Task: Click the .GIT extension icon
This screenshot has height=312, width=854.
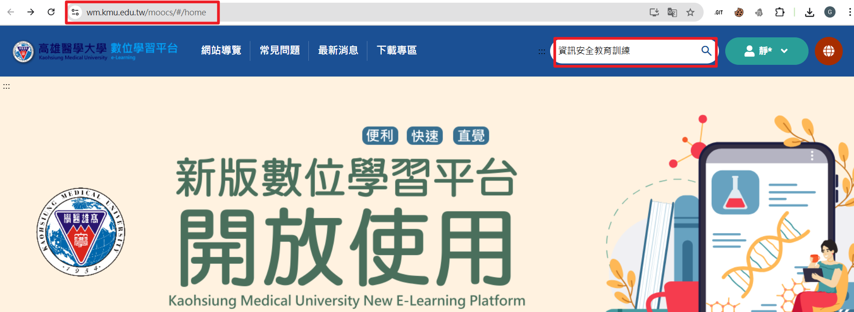Action: 718,13
